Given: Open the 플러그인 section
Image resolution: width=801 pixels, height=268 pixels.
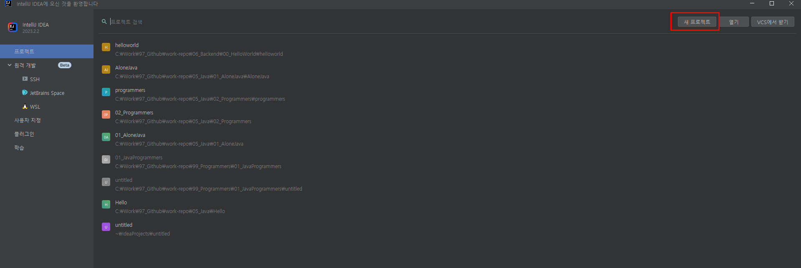Looking at the screenshot, I should click(24, 134).
